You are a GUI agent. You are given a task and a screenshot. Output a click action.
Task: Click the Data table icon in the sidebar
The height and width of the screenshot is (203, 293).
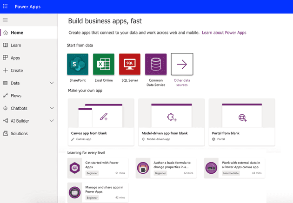pyautogui.click(x=6, y=83)
